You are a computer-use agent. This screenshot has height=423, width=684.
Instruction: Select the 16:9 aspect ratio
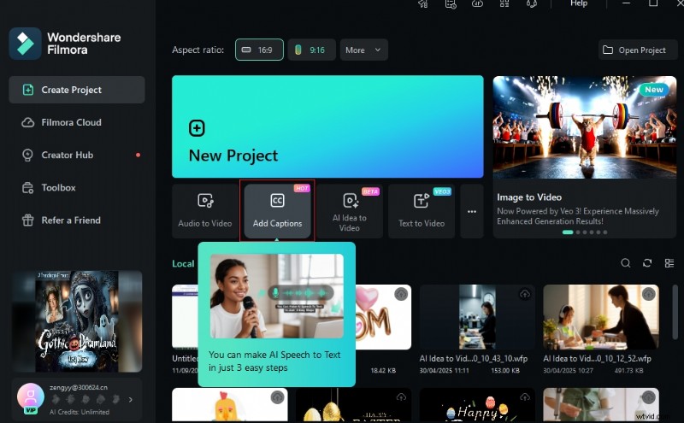tap(259, 50)
